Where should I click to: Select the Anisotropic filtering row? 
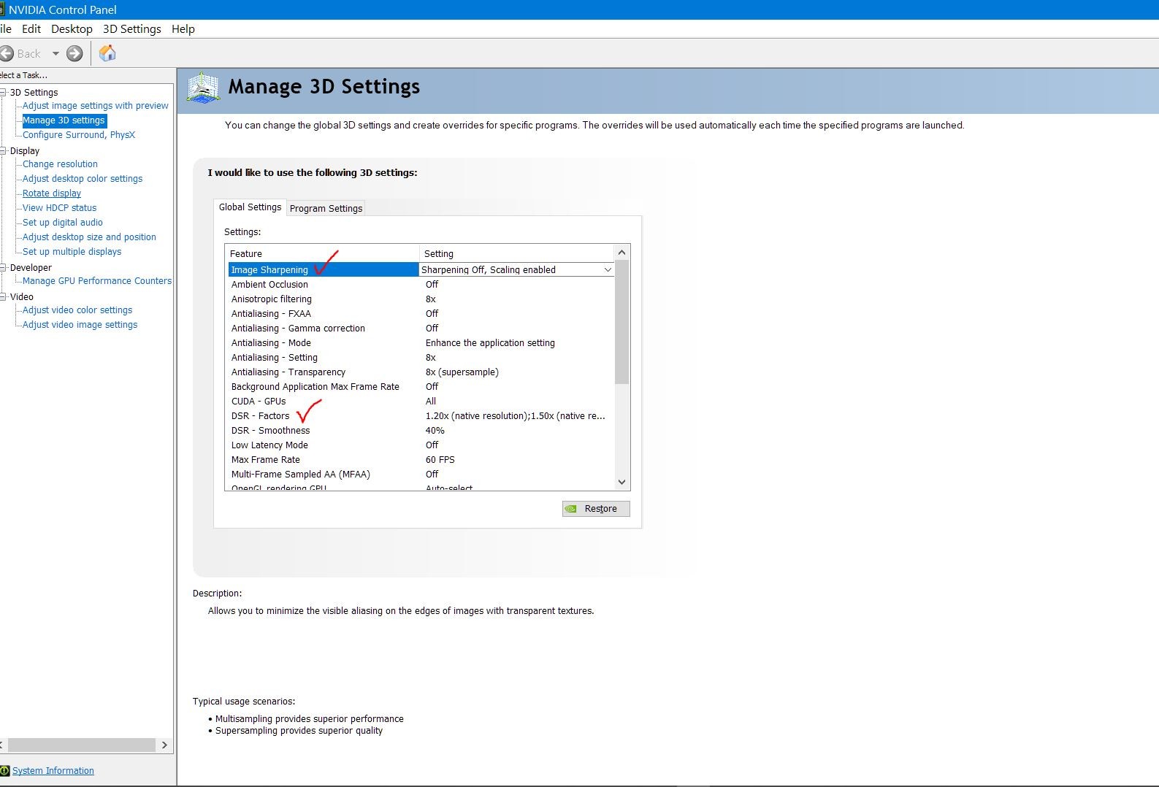click(421, 299)
